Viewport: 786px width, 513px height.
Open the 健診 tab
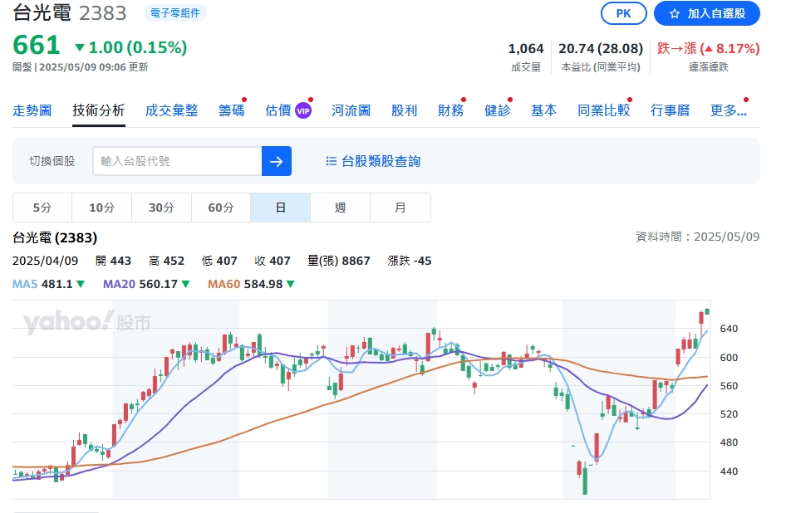pos(497,110)
